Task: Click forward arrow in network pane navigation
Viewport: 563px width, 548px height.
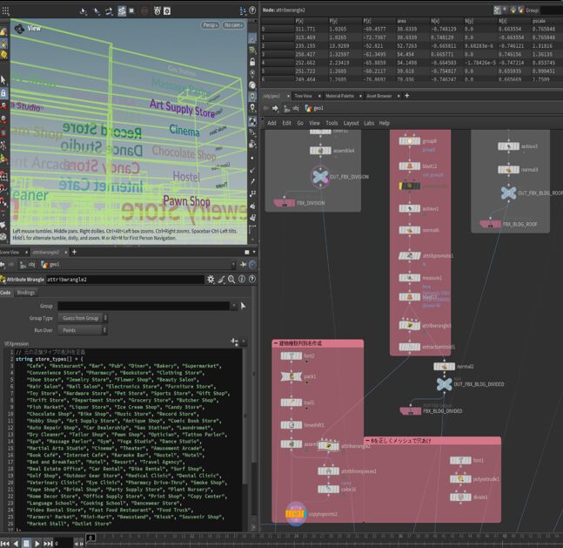Action: click(275, 108)
